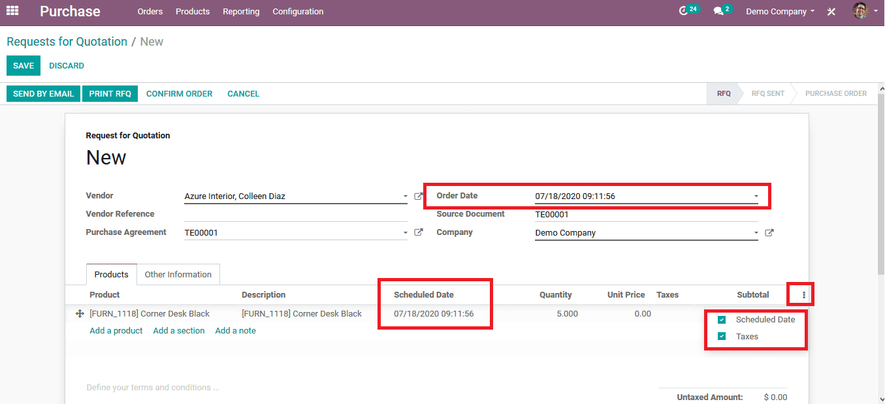Click the CONFIRM ORDER button
885x404 pixels.
(180, 94)
